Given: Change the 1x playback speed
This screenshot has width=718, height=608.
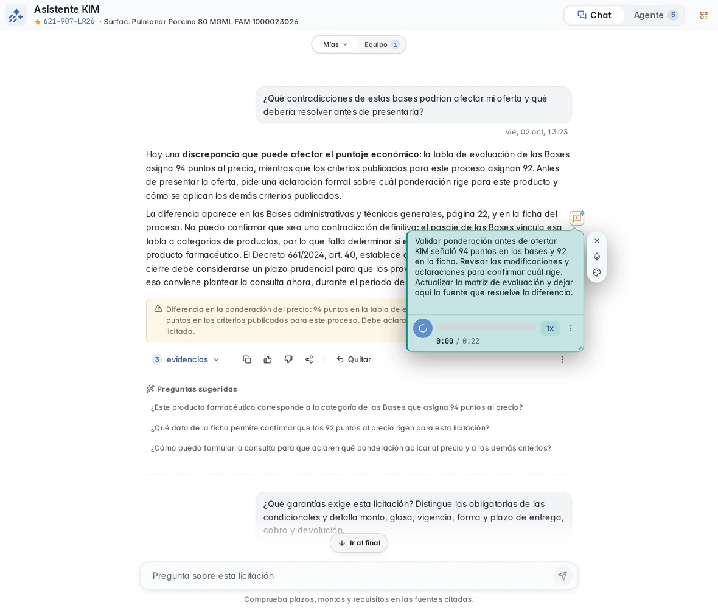Looking at the screenshot, I should tap(550, 328).
